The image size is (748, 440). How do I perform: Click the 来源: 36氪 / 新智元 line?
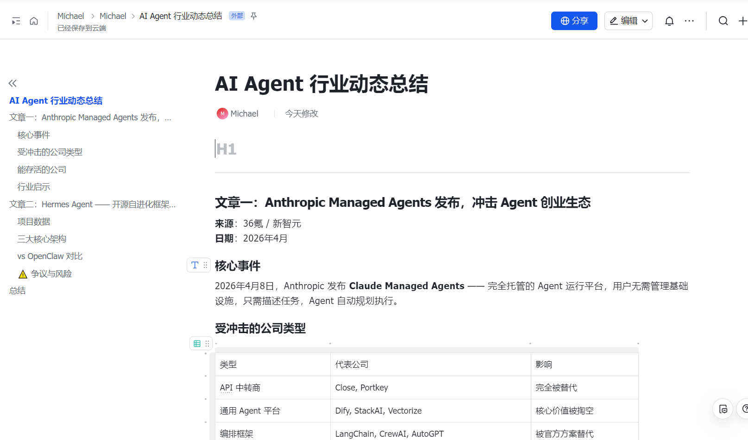258,224
